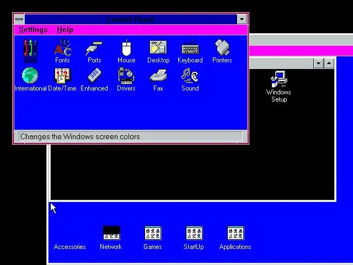
Task: Open the Settings menu in Control Panel
Action: pyautogui.click(x=33, y=29)
